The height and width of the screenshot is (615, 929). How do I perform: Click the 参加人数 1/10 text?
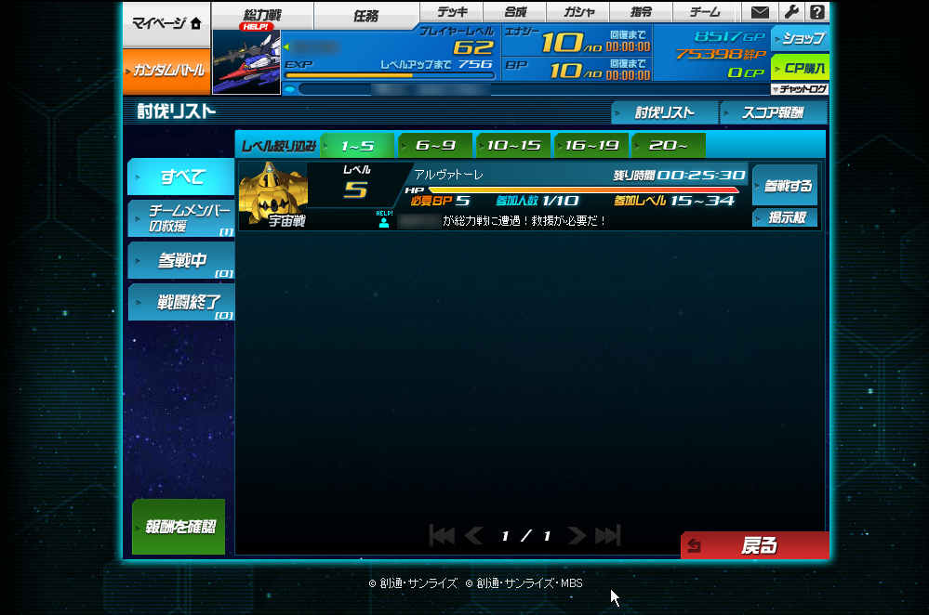(537, 202)
